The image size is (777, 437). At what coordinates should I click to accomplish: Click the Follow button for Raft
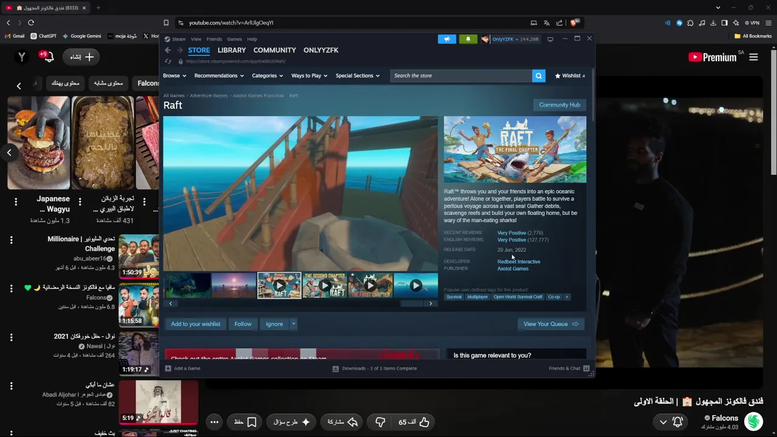point(243,324)
